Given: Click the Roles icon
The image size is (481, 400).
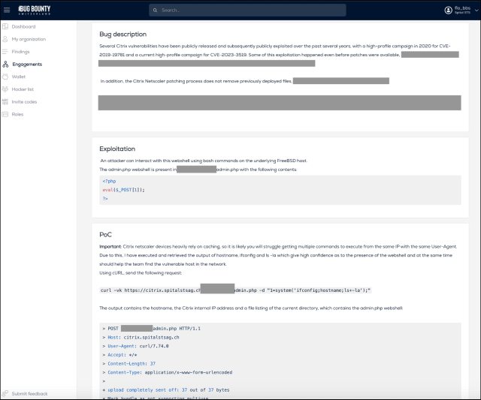Looking at the screenshot, I should click(5, 115).
